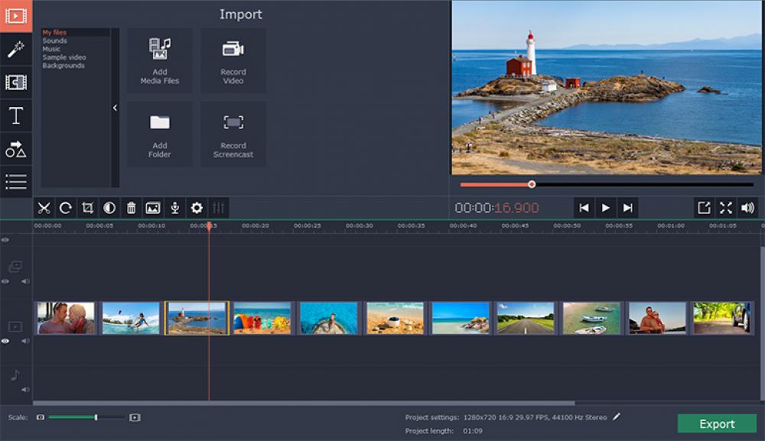765x441 pixels.
Task: Open the Filters magic wand panel
Action: click(x=16, y=50)
